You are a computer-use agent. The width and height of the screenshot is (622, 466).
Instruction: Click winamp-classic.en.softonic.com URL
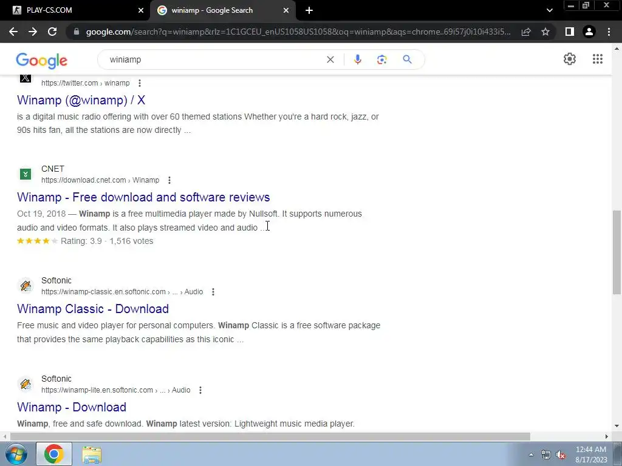pos(103,292)
